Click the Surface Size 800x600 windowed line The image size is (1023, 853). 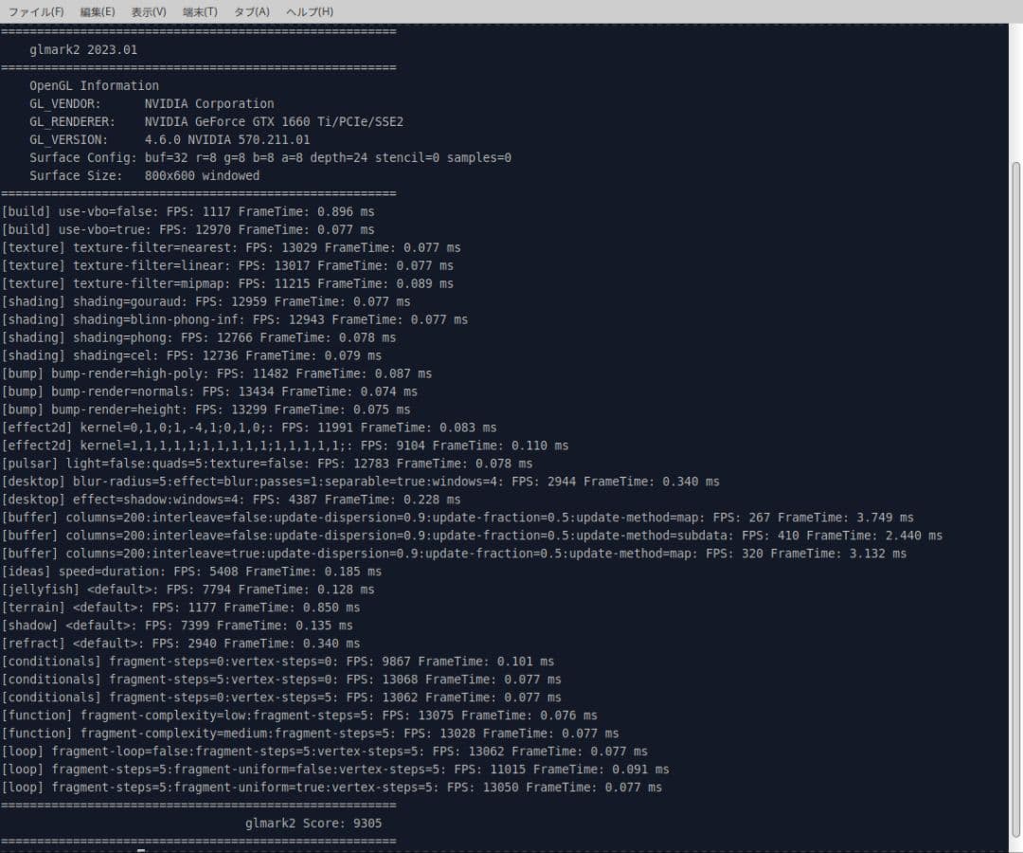click(144, 175)
